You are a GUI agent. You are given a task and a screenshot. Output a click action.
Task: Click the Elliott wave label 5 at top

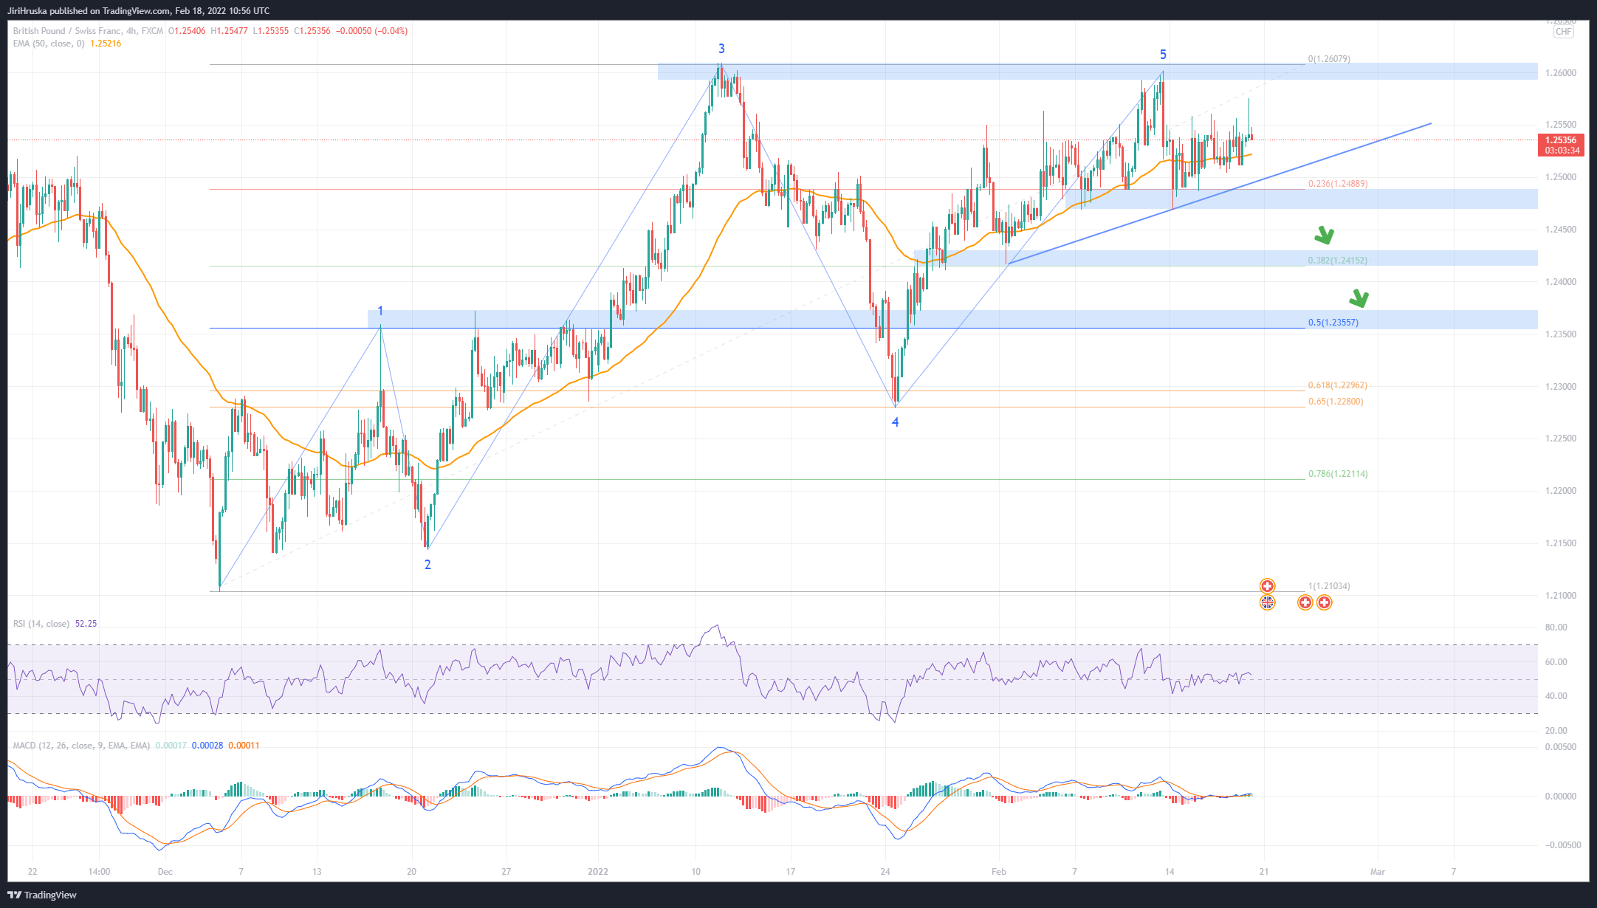(1163, 55)
